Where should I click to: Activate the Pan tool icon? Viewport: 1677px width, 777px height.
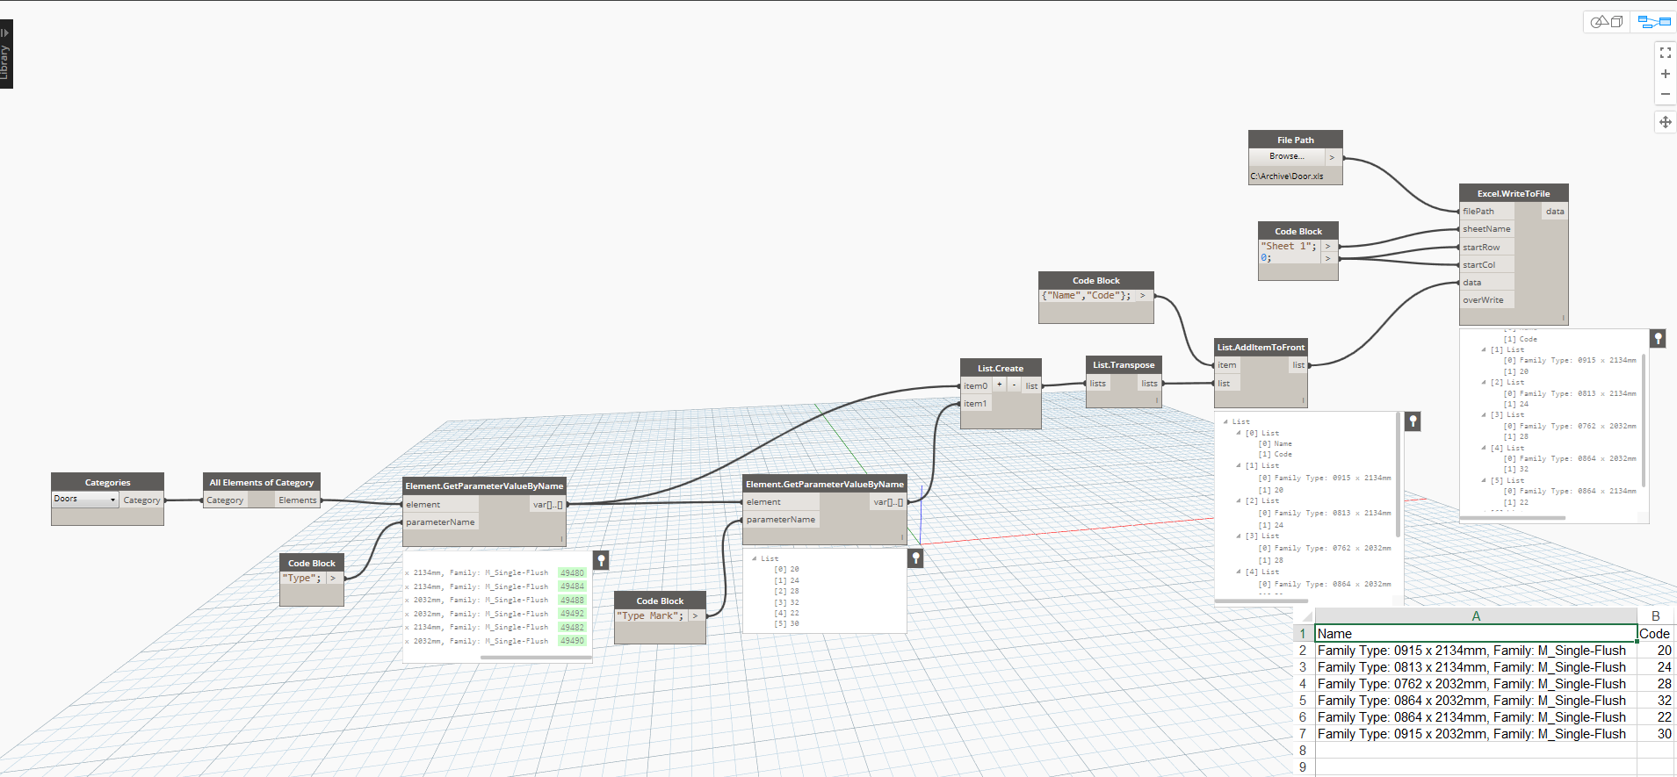1665,122
